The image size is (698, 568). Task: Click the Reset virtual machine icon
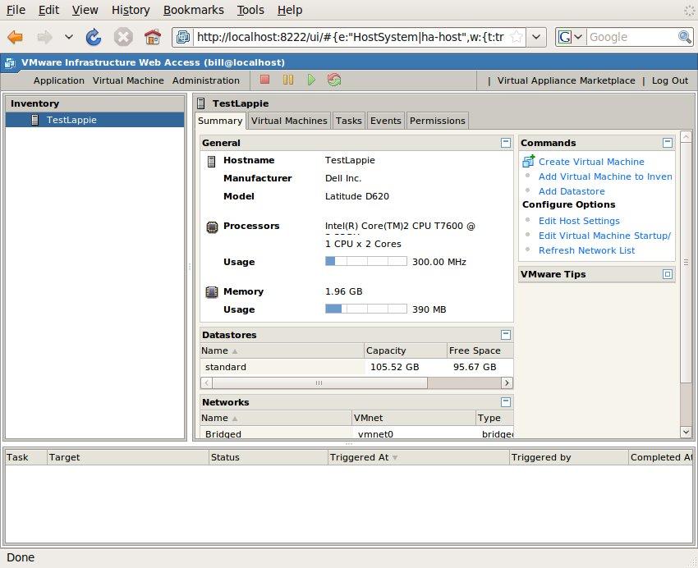tap(334, 80)
